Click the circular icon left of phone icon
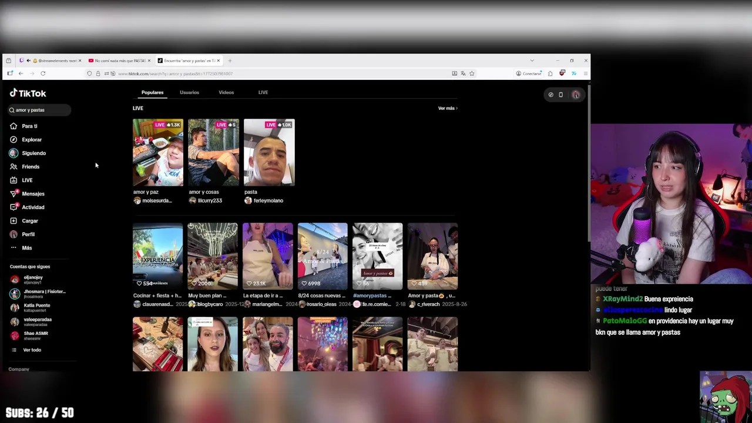 (550, 95)
